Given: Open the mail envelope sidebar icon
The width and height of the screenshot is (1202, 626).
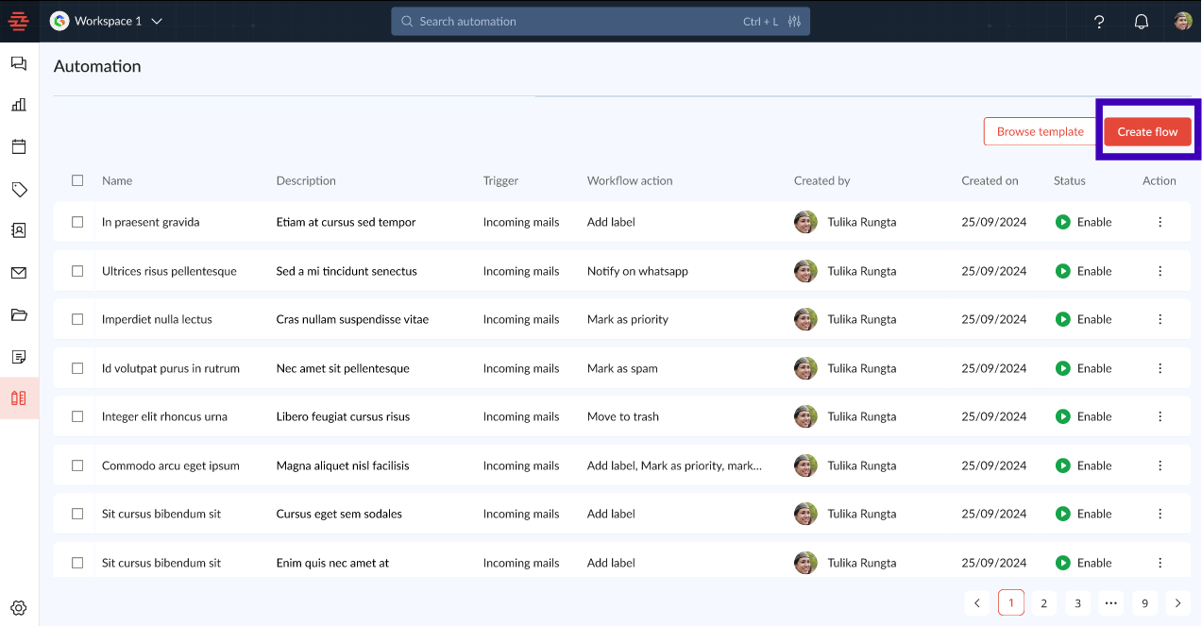Looking at the screenshot, I should [x=19, y=273].
